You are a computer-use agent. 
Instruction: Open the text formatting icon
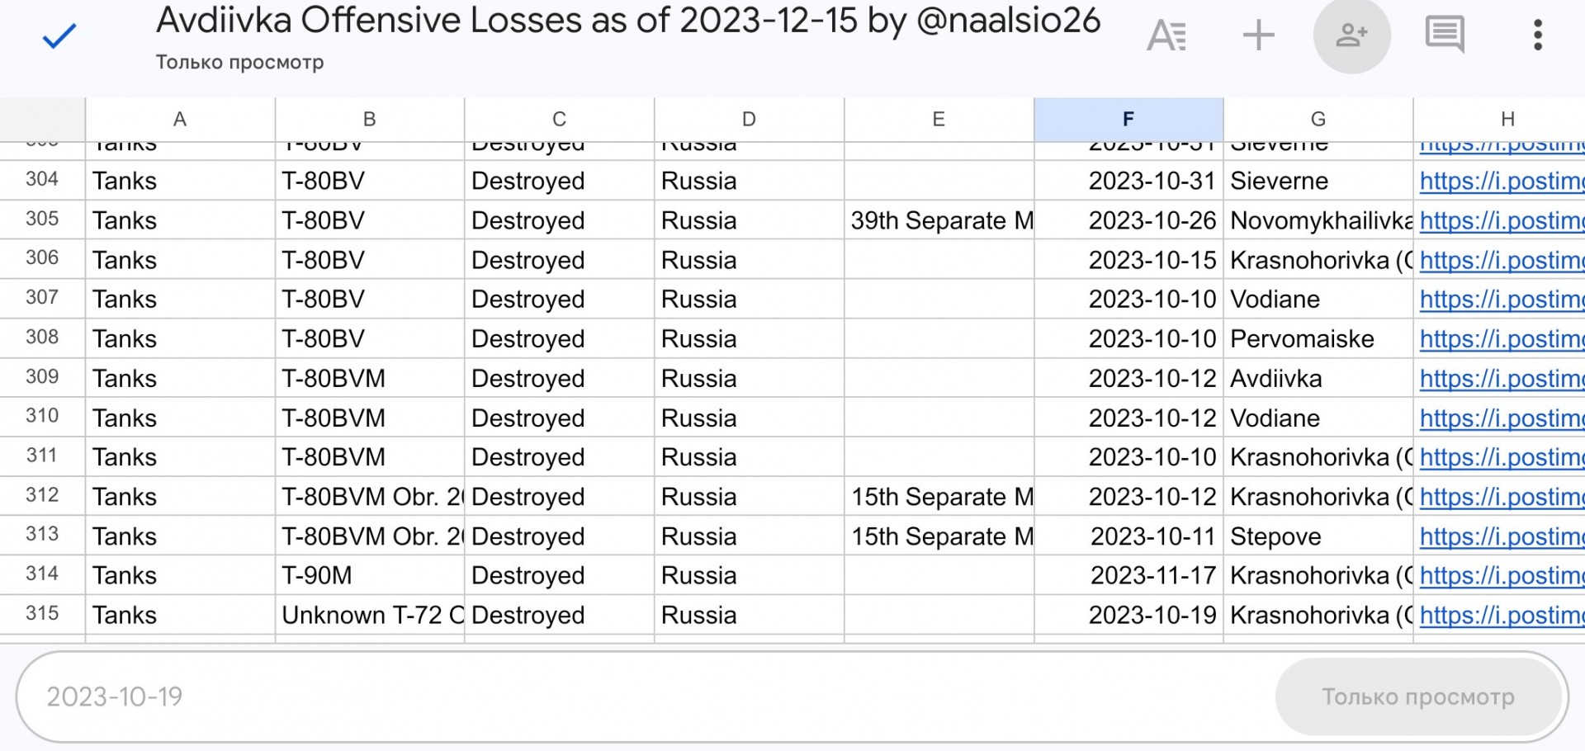pyautogui.click(x=1166, y=35)
